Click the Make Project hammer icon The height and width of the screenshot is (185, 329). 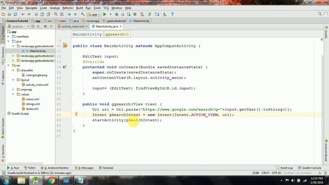pyautogui.click(x=83, y=14)
